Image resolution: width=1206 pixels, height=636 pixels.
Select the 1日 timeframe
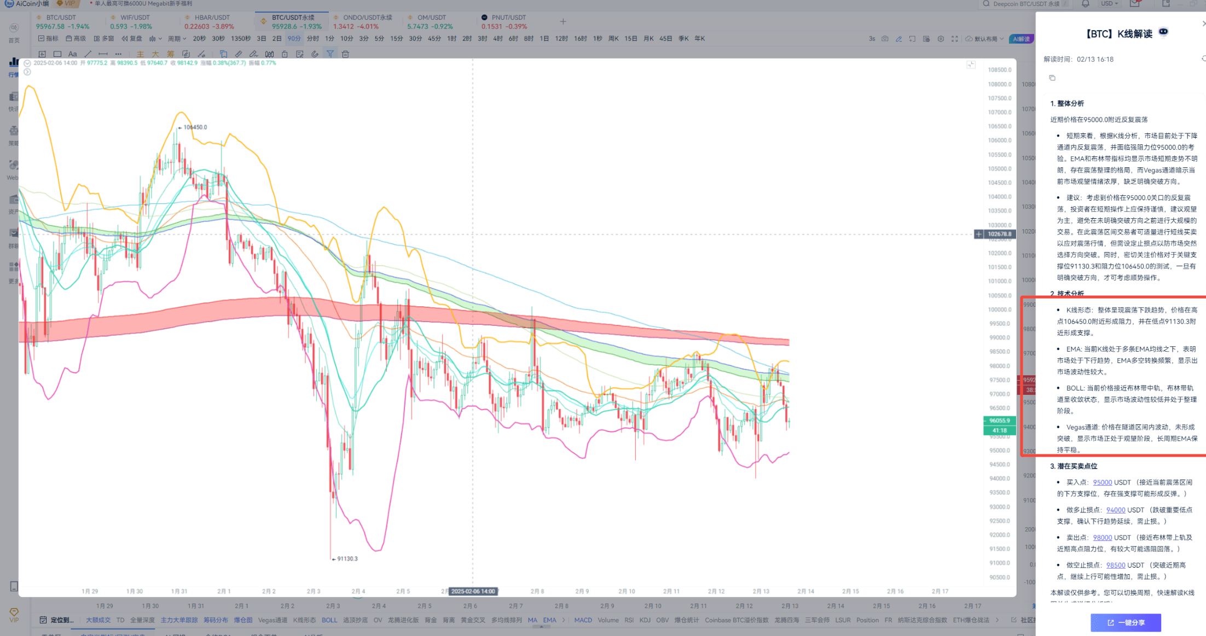544,39
